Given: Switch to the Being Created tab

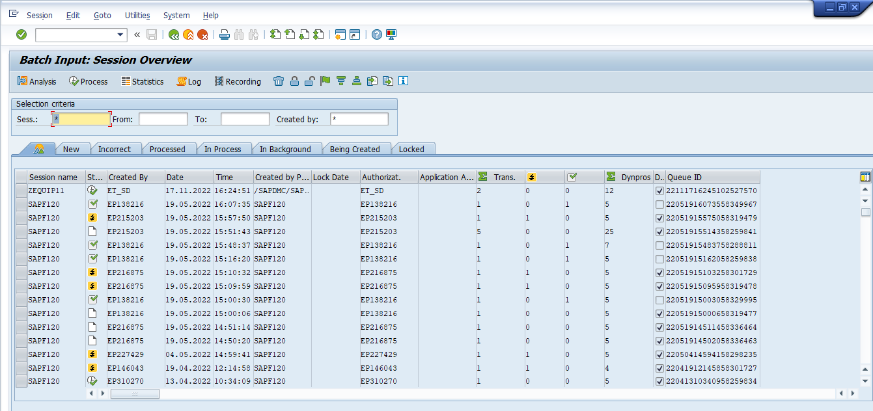Looking at the screenshot, I should [x=355, y=149].
